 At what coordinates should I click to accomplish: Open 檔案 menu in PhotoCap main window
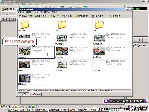(2, 4)
